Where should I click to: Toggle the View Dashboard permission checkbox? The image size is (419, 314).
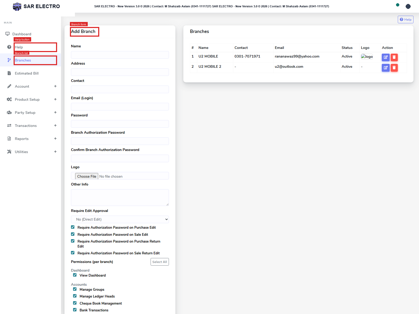coord(75,275)
